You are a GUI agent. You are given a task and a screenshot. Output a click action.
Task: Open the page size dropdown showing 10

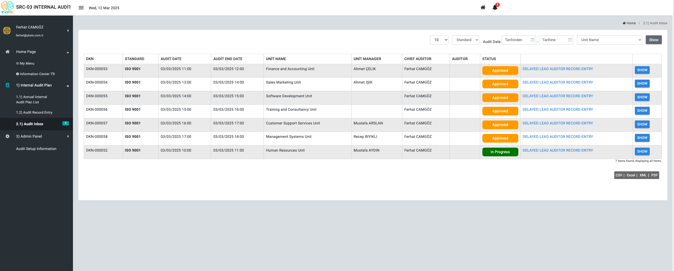[x=439, y=40]
